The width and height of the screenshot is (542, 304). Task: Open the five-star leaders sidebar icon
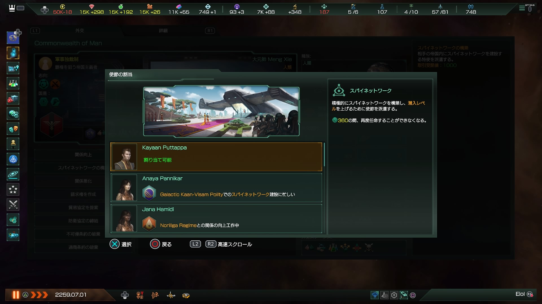click(13, 189)
